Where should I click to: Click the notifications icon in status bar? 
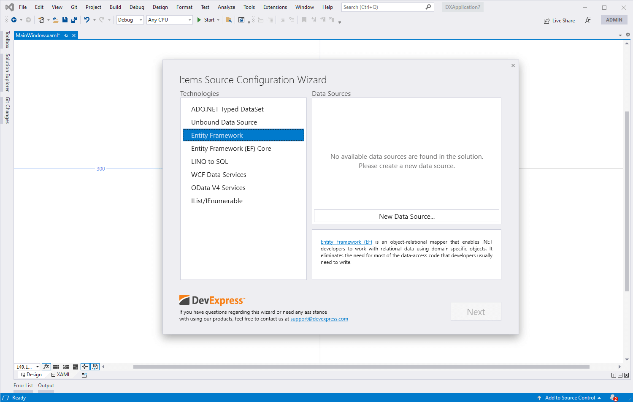(613, 398)
